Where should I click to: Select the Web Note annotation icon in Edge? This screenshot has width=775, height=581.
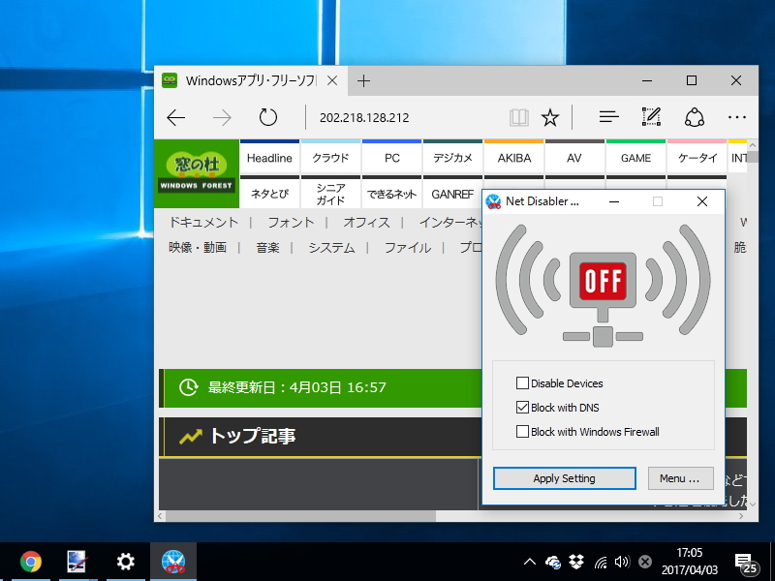(x=651, y=116)
